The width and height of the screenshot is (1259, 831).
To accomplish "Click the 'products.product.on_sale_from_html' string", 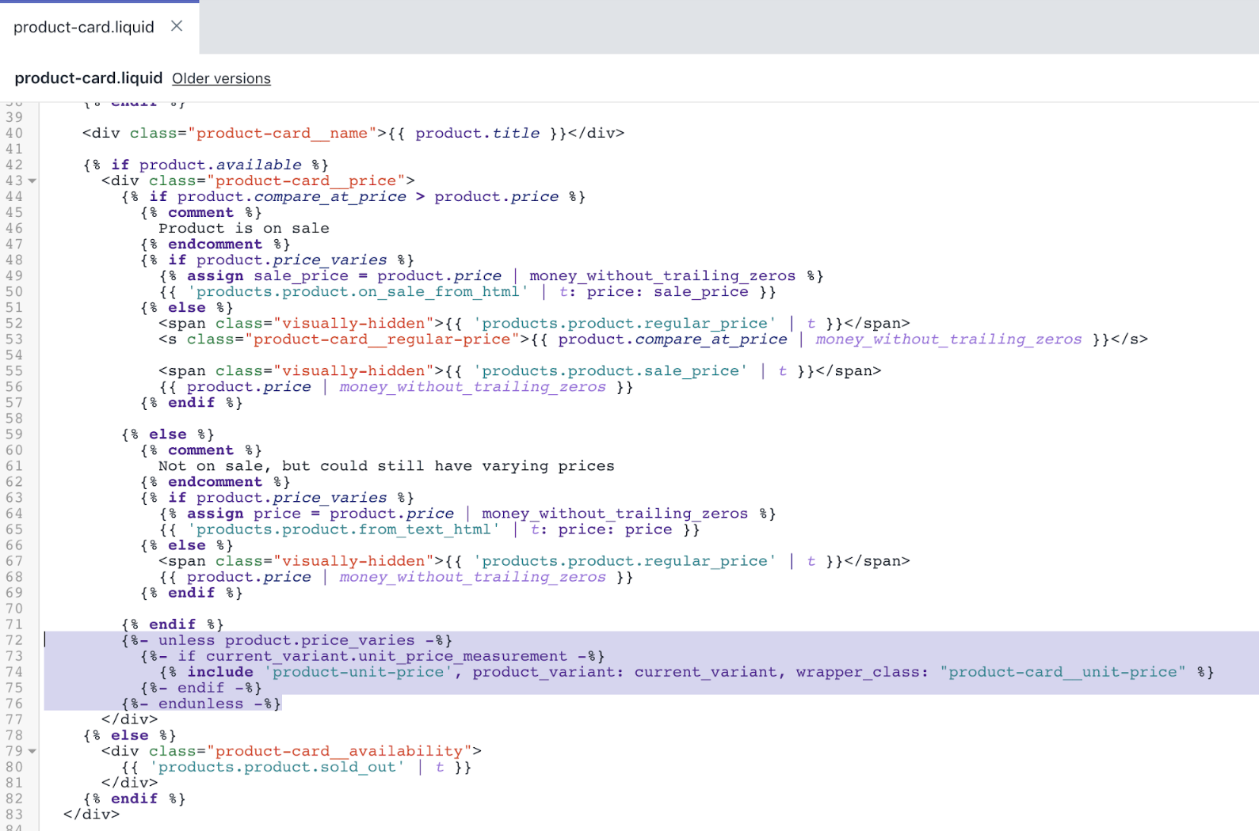I will point(357,292).
